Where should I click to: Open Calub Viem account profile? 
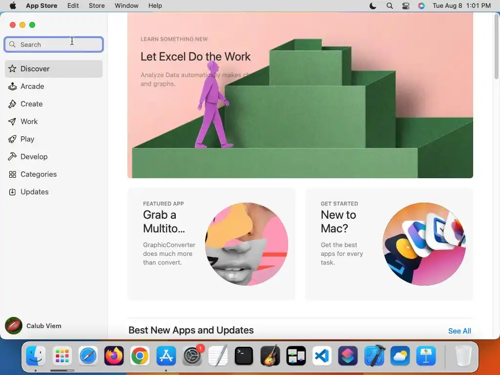33,326
